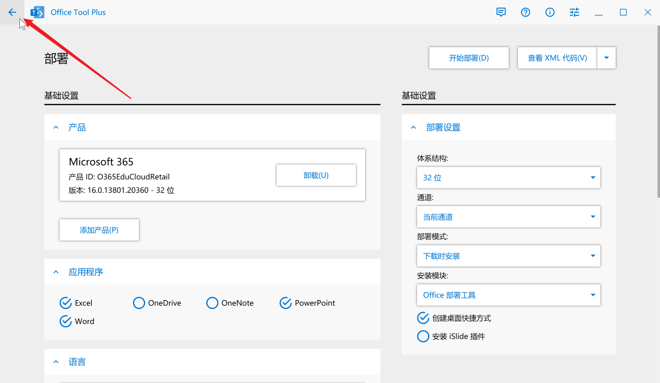Click the Microsoft 365 product title
Viewport: 660px width, 383px height.
pos(101,162)
